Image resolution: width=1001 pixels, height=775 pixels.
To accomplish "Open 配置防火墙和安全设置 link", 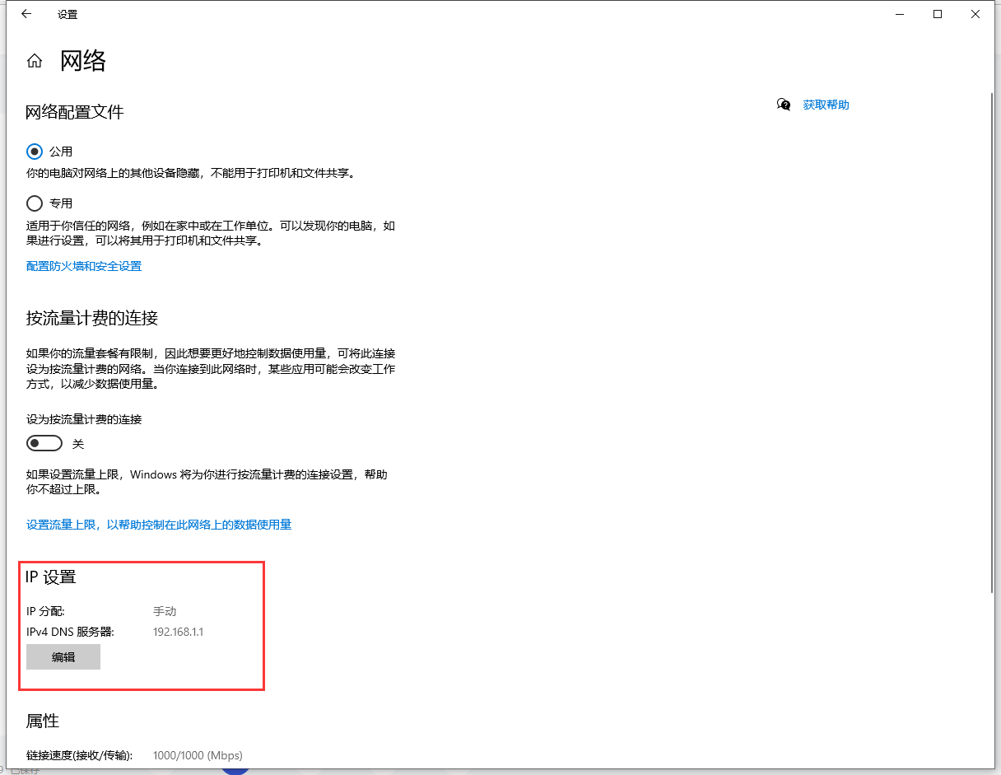I will point(84,266).
